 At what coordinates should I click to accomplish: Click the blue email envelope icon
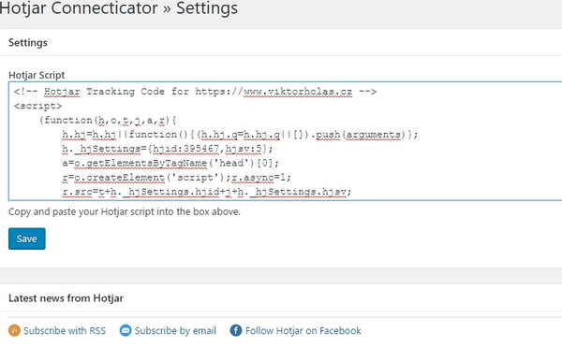[126, 330]
